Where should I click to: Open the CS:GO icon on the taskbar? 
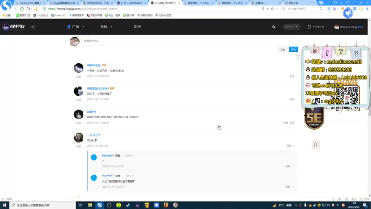click(166, 205)
